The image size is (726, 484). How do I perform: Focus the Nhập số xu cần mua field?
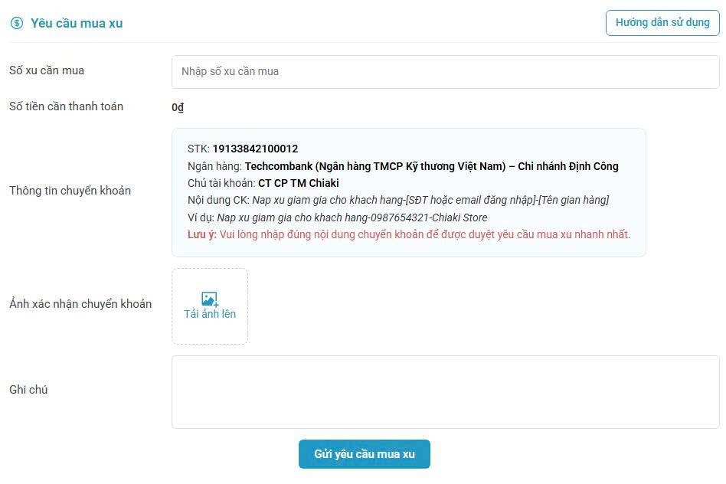[x=446, y=72]
